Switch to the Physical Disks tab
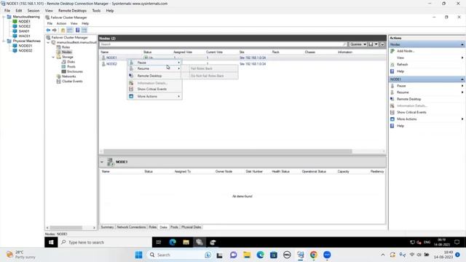466x262 pixels. pos(191,227)
